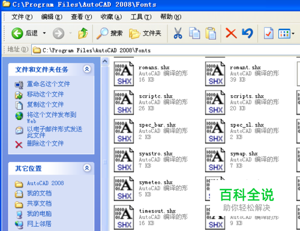
Task: Select scriptc.shx file icon
Action: tap(124, 103)
